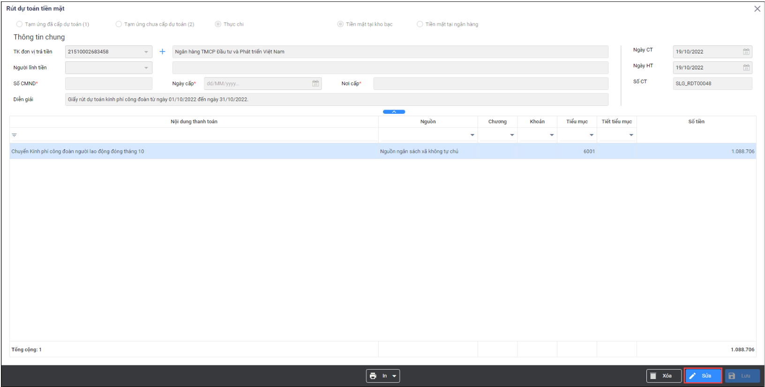This screenshot has width=765, height=387.
Task: Click the Người lĩnh tiền name field
Action: [390, 67]
